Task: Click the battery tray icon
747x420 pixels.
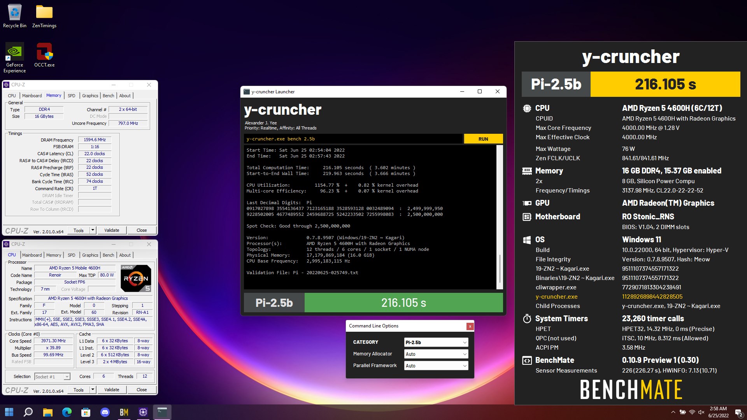Action: pyautogui.click(x=682, y=412)
